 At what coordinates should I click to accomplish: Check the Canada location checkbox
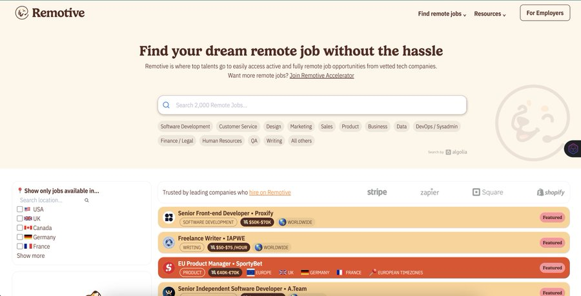tap(19, 227)
